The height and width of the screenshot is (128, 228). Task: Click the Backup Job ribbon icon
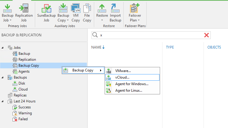[x=7, y=8]
